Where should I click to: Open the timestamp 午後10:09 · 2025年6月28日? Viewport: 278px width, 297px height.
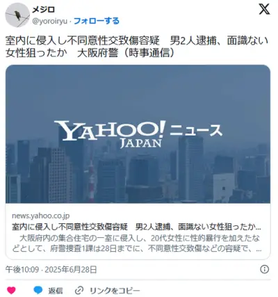(x=51, y=270)
